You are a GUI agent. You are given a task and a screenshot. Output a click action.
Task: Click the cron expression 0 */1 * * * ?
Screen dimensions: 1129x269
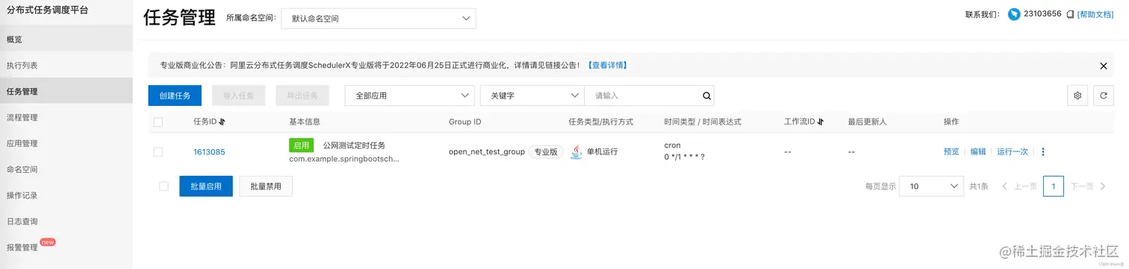click(685, 157)
